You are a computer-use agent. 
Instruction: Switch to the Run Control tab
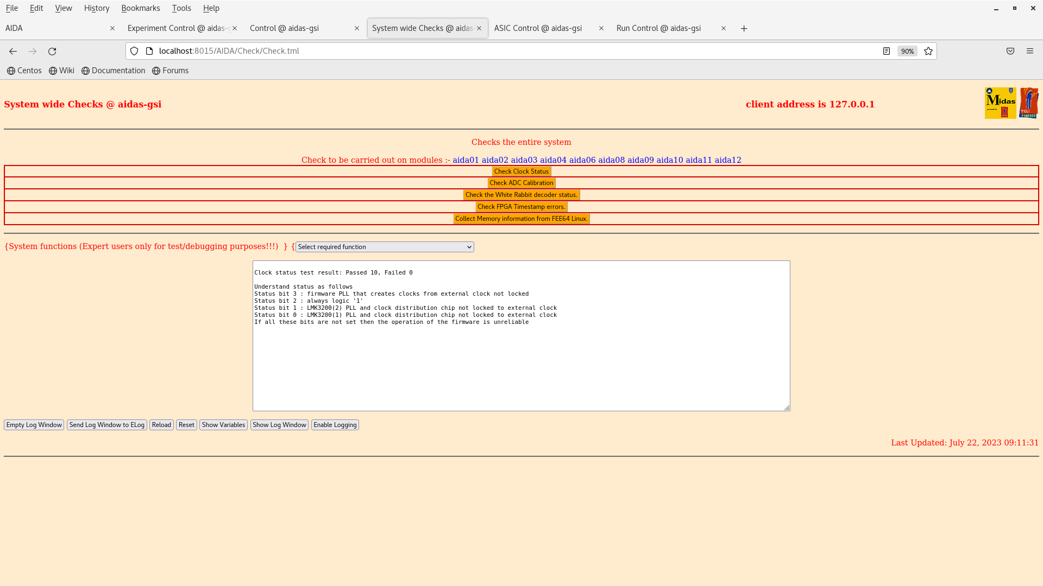coord(658,28)
